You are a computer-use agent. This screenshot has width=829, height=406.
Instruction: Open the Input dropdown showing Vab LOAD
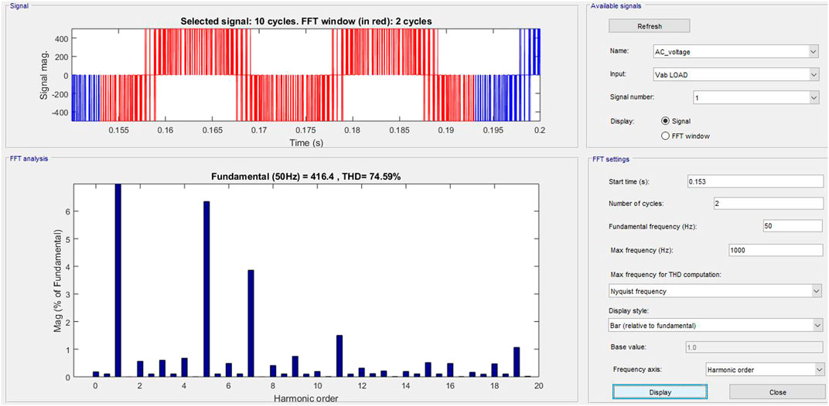click(x=736, y=75)
